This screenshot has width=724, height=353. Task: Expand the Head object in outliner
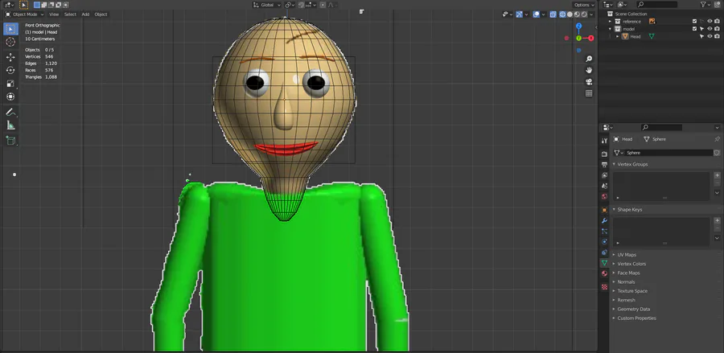617,36
